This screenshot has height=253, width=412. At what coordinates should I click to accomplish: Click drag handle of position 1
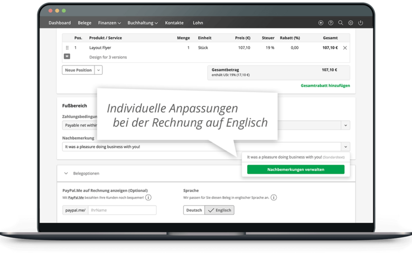tap(67, 47)
